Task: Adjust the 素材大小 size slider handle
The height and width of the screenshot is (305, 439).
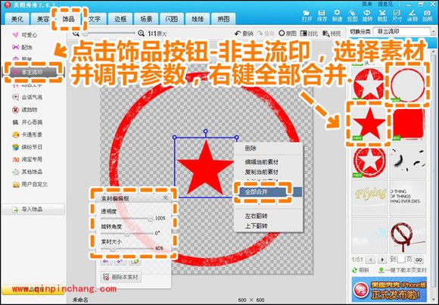Action: pyautogui.click(x=112, y=249)
